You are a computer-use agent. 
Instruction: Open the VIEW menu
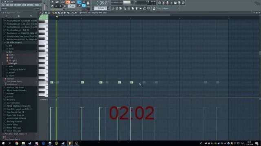(x=24, y=5)
